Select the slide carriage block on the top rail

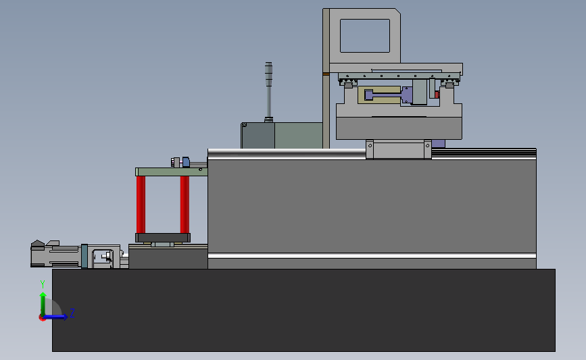click(399, 150)
